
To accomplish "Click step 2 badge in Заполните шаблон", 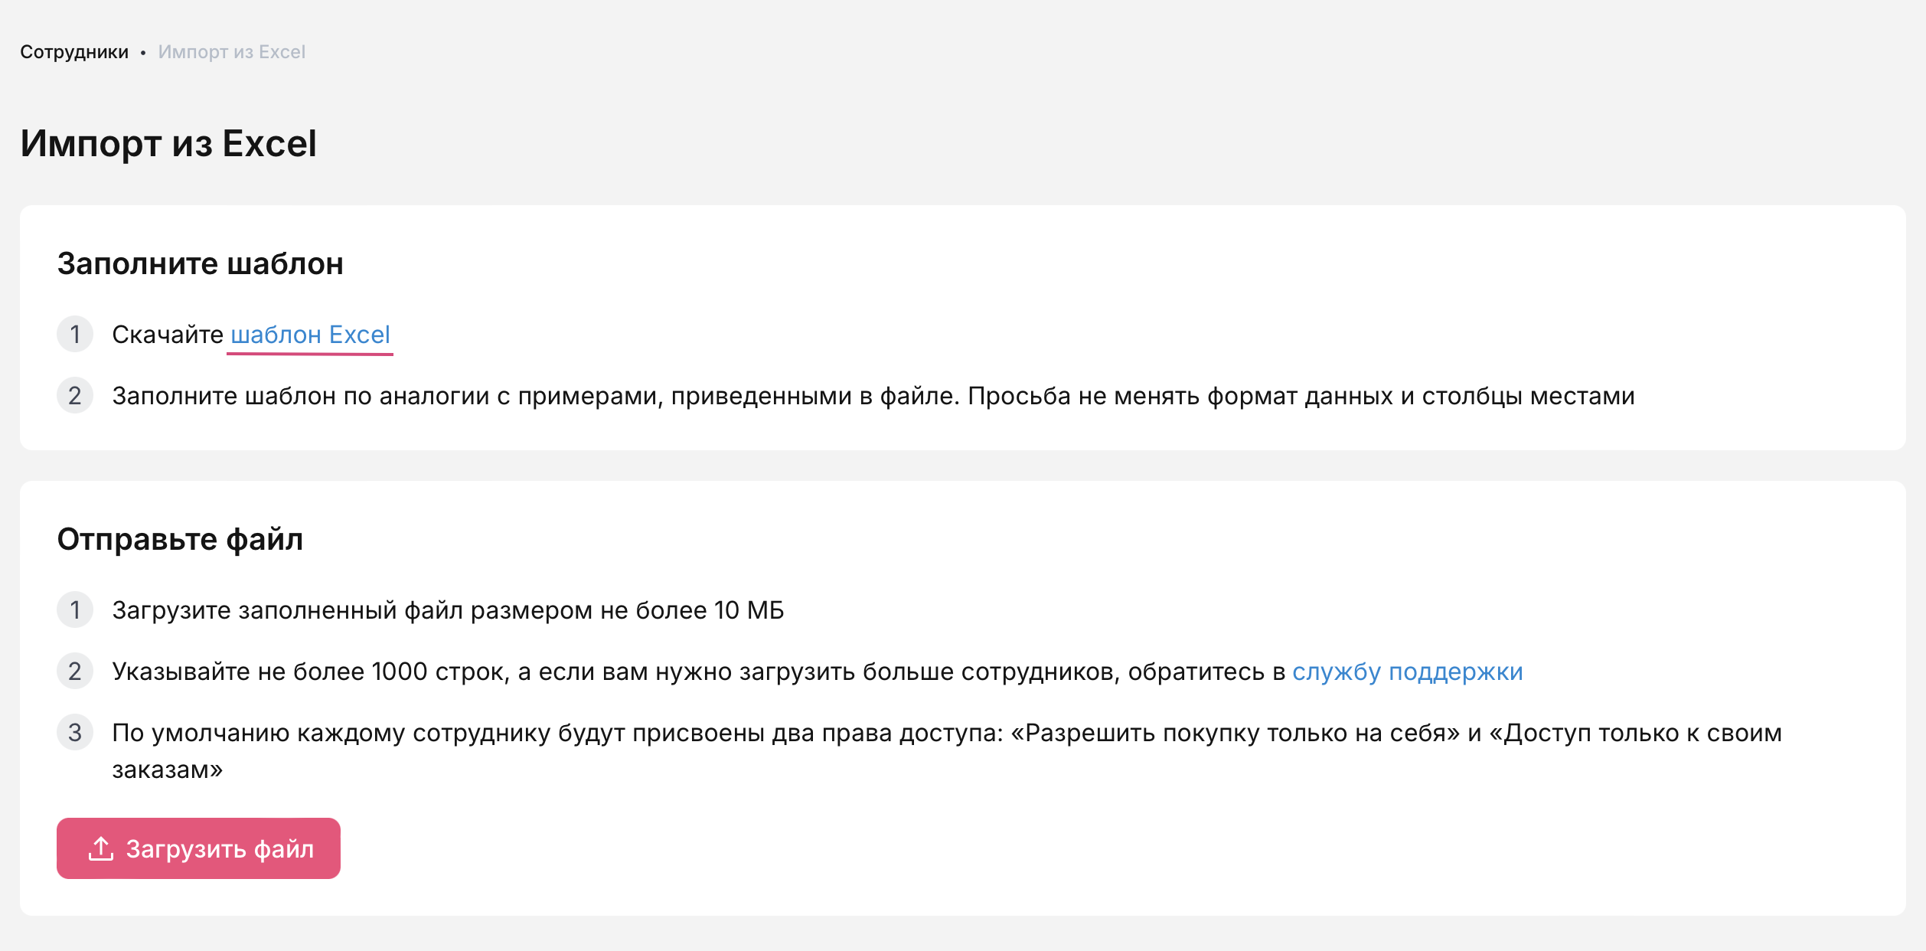I will coord(75,396).
